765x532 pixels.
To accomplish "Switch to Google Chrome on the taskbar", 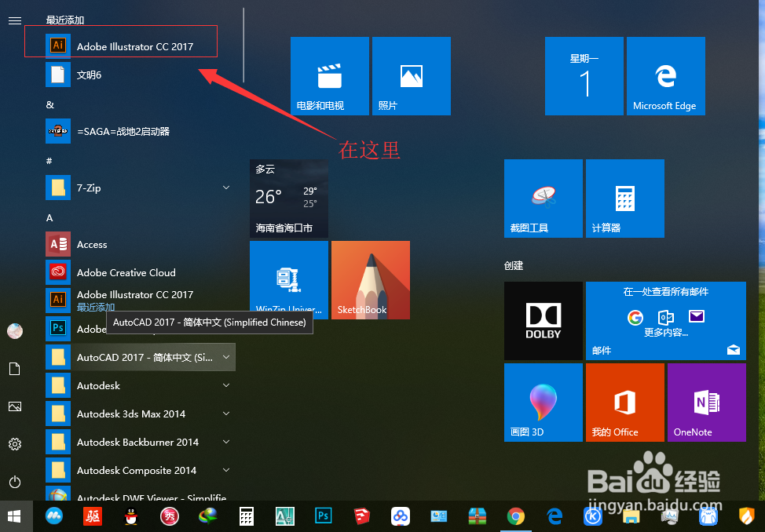I will (x=516, y=516).
